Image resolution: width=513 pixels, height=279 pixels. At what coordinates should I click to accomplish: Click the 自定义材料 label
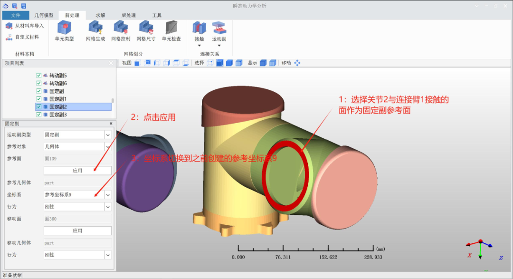coord(27,38)
